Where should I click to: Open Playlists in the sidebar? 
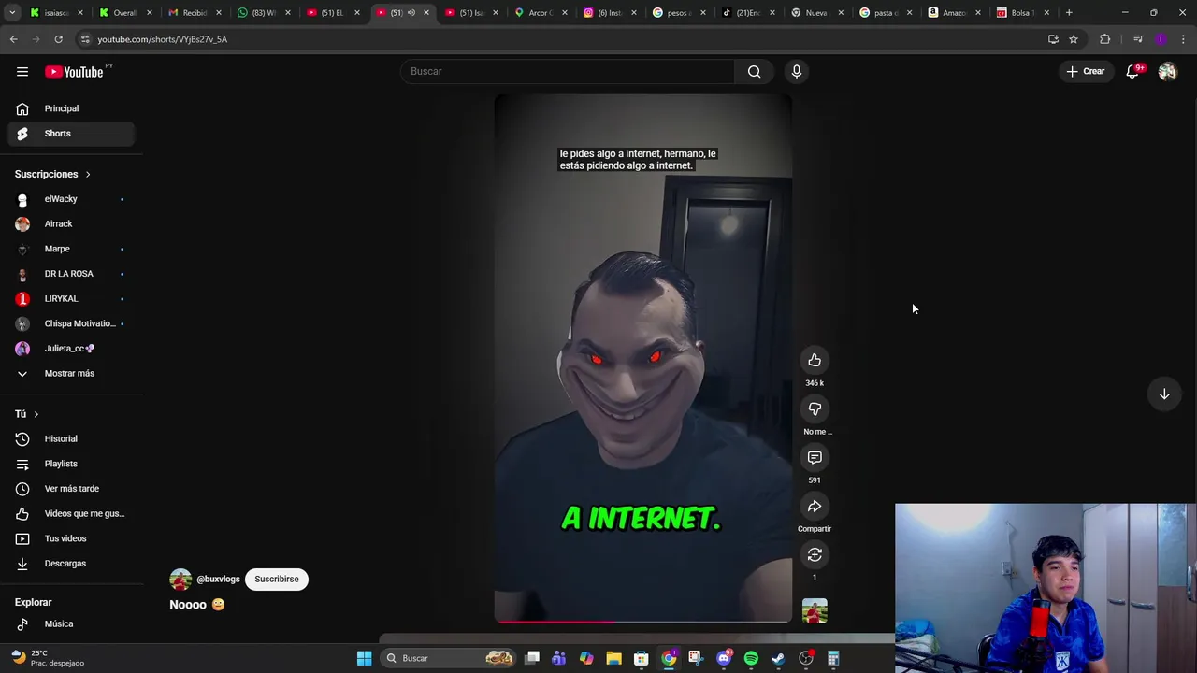[71, 464]
